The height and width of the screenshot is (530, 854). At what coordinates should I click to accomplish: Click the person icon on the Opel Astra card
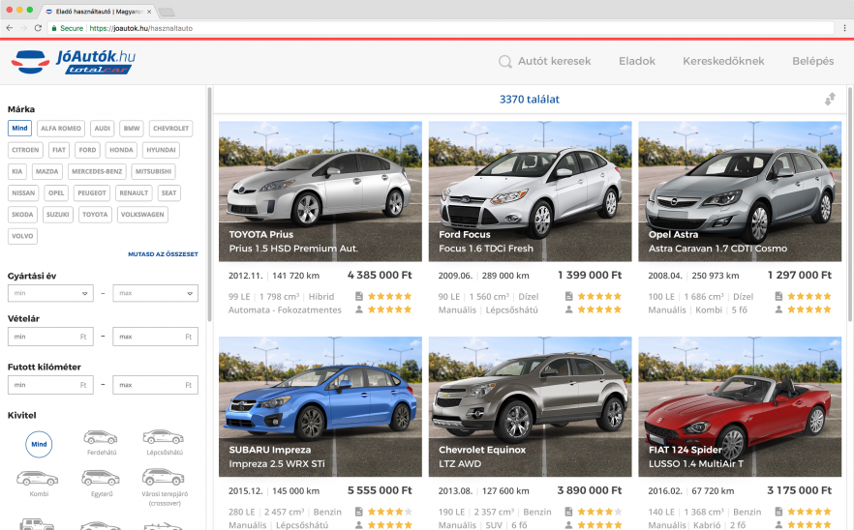coord(778,309)
